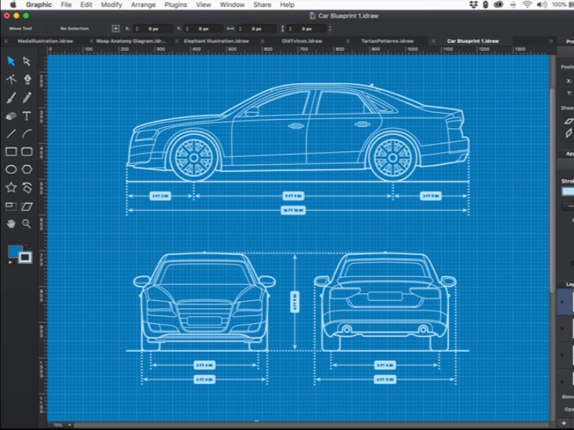The height and width of the screenshot is (430, 574).
Task: Open the Graphic application menu
Action: tap(39, 5)
